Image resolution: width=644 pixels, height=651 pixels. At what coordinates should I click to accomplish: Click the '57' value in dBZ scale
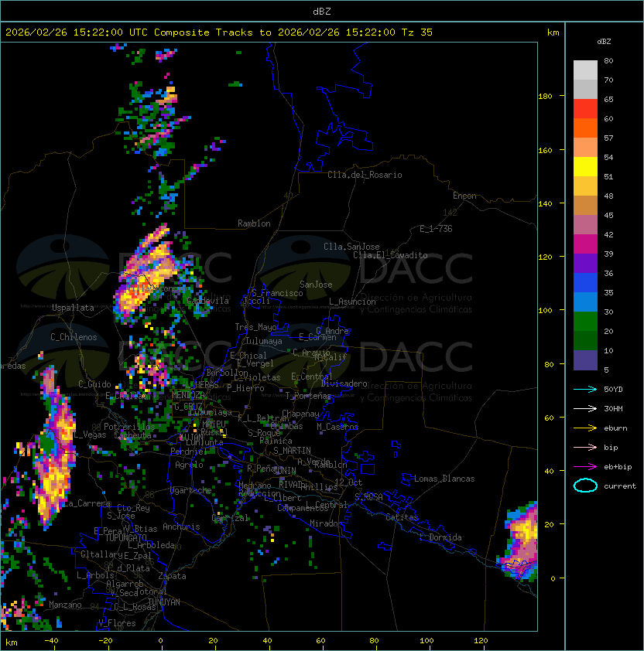608,138
